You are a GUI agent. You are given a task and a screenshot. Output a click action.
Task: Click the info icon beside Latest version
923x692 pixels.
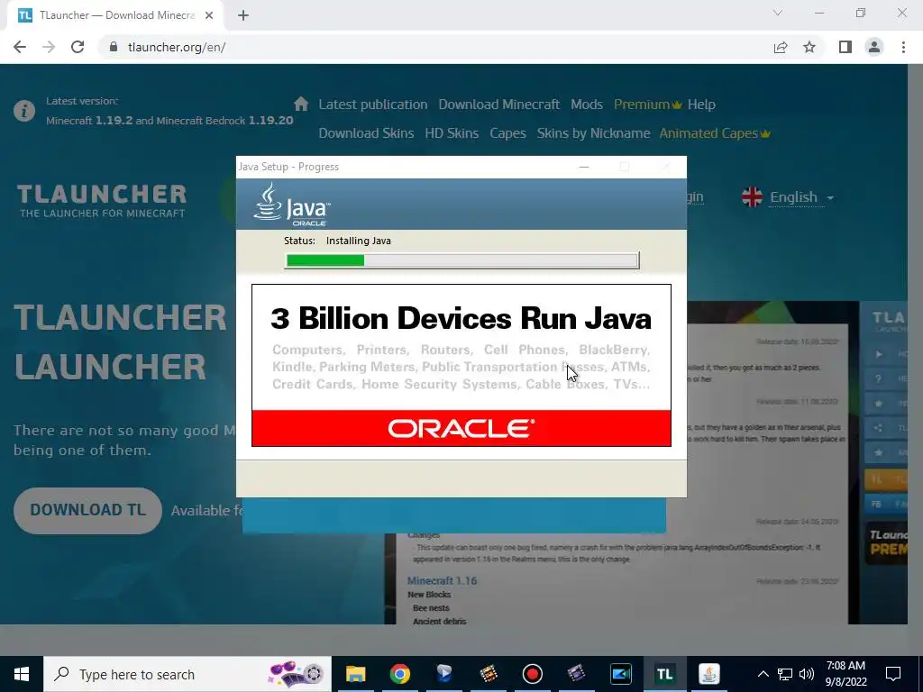[24, 111]
